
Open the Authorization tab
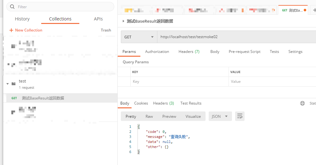157,52
